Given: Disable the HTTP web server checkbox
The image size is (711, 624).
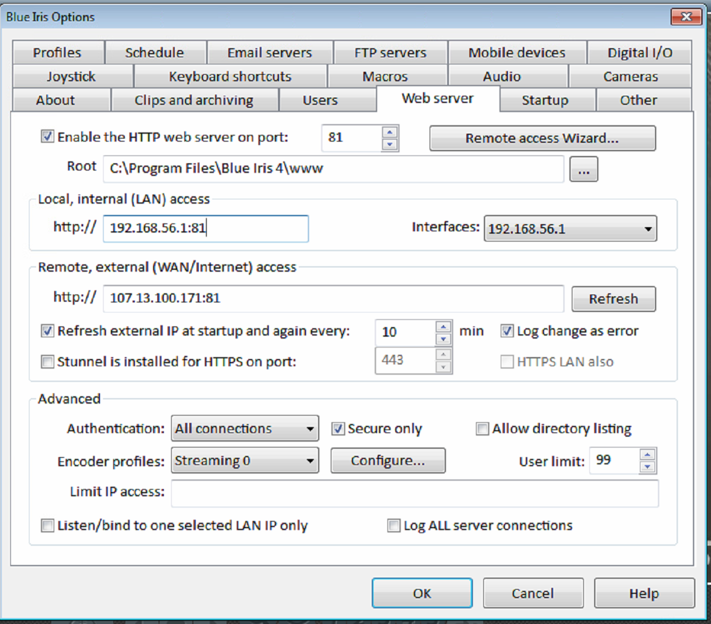Looking at the screenshot, I should (47, 137).
